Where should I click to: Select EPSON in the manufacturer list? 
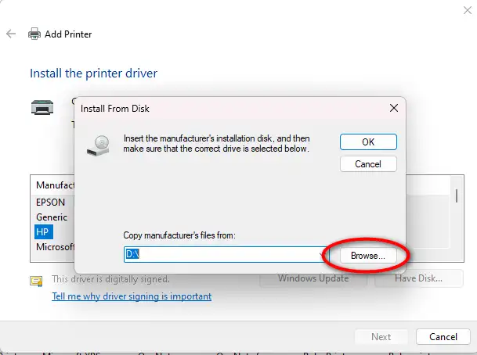click(50, 203)
